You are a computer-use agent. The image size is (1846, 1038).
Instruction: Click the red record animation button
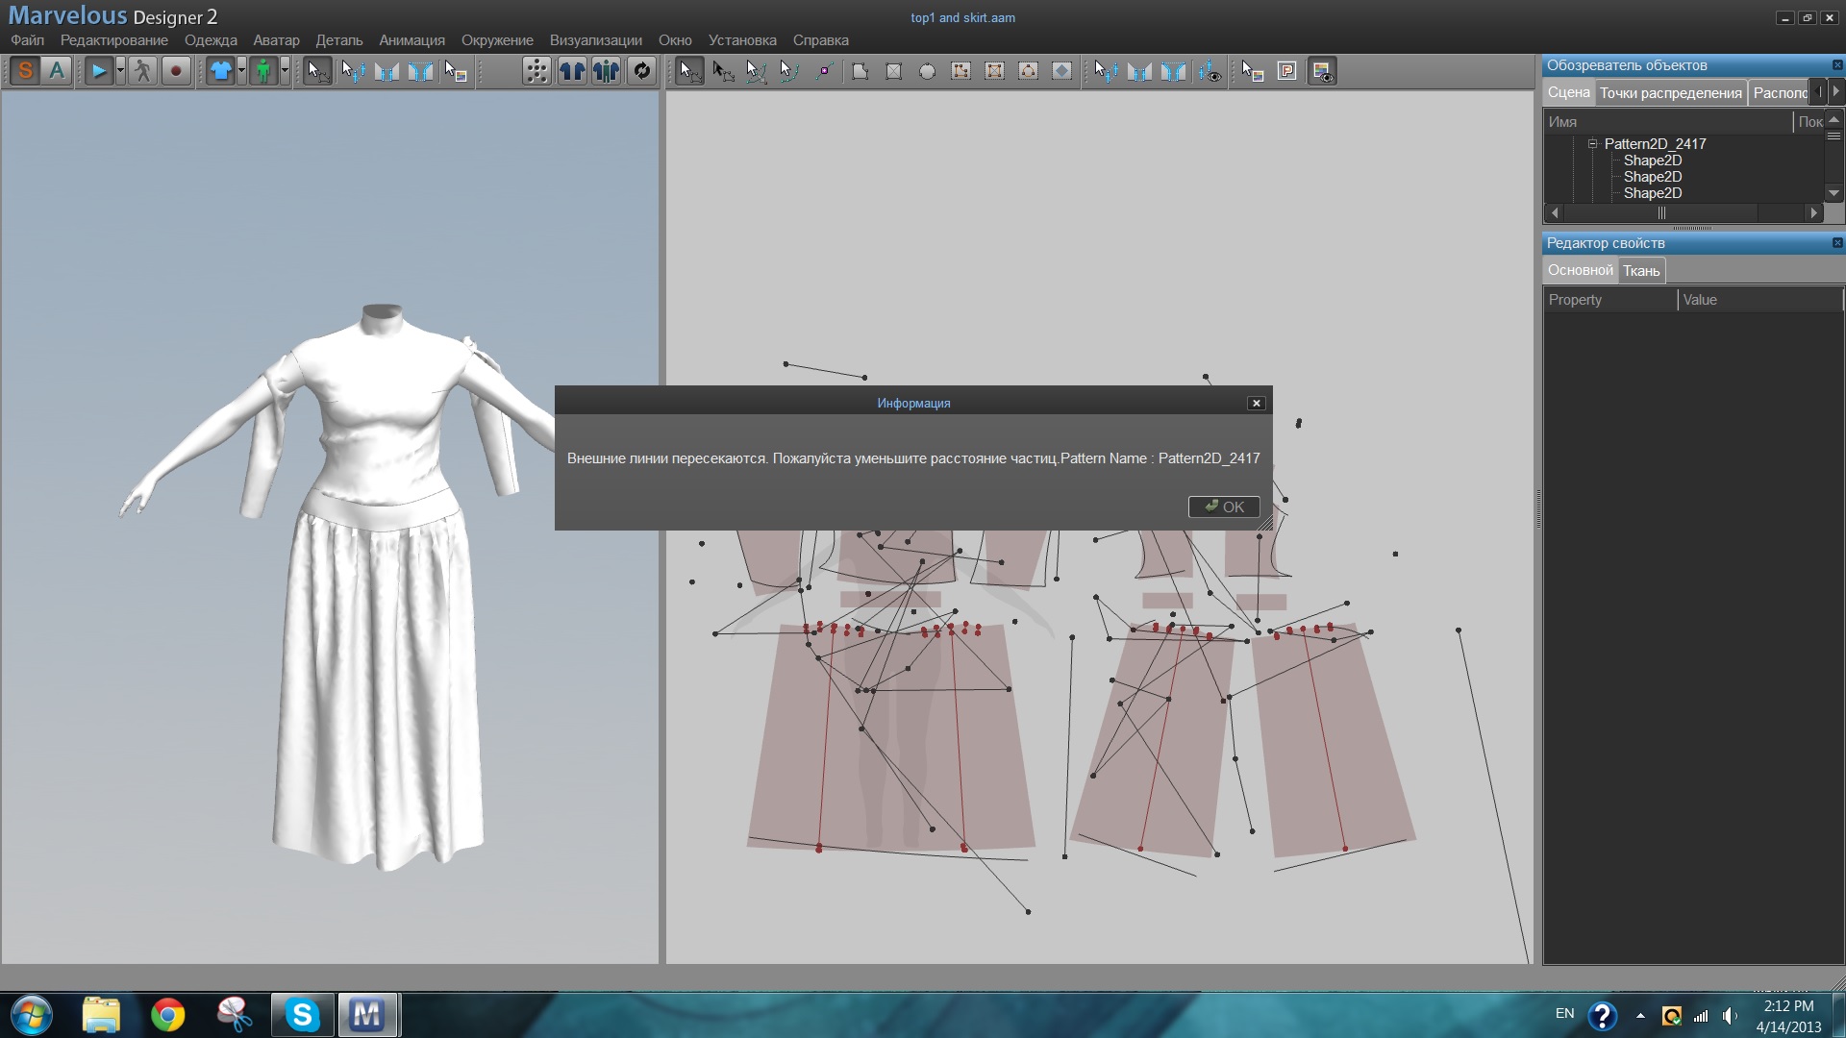(x=176, y=71)
